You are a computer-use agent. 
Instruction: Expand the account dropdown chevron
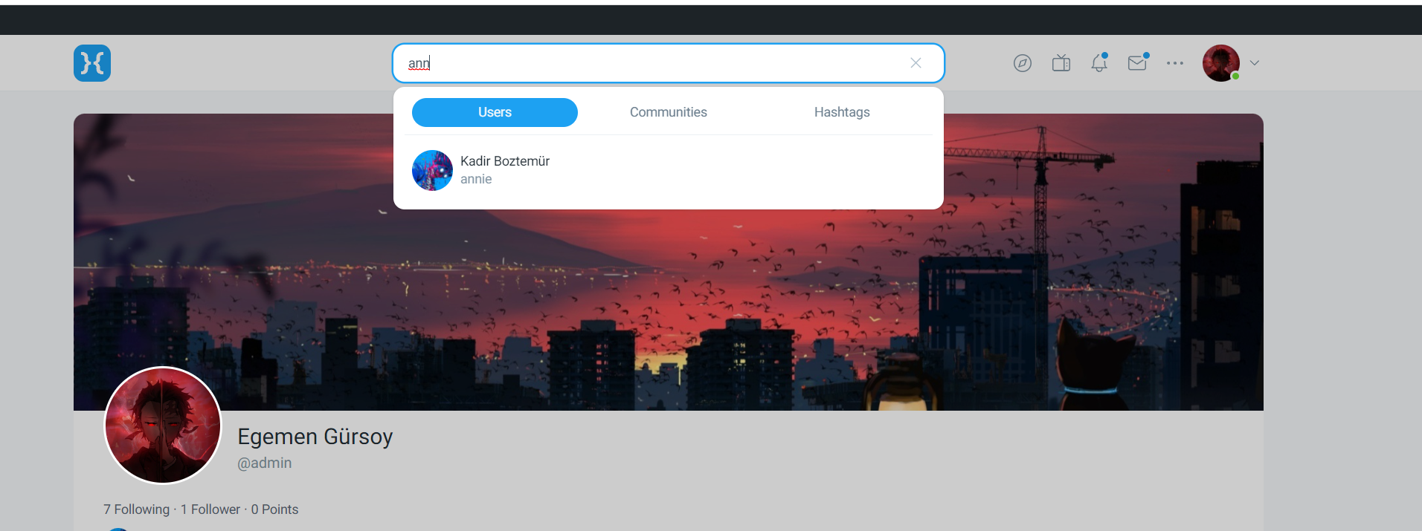point(1255,63)
